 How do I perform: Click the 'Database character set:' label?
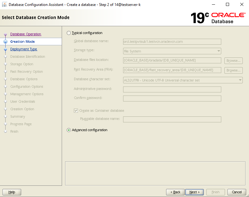point(92,79)
